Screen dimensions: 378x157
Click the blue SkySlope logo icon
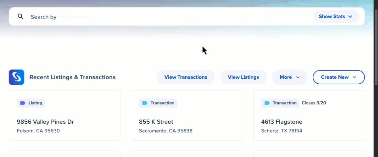(x=16, y=77)
